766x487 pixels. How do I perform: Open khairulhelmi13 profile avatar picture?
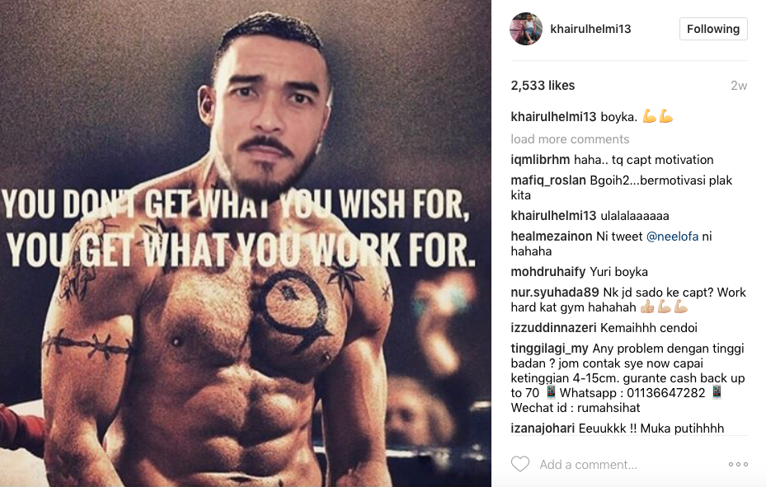pos(526,29)
